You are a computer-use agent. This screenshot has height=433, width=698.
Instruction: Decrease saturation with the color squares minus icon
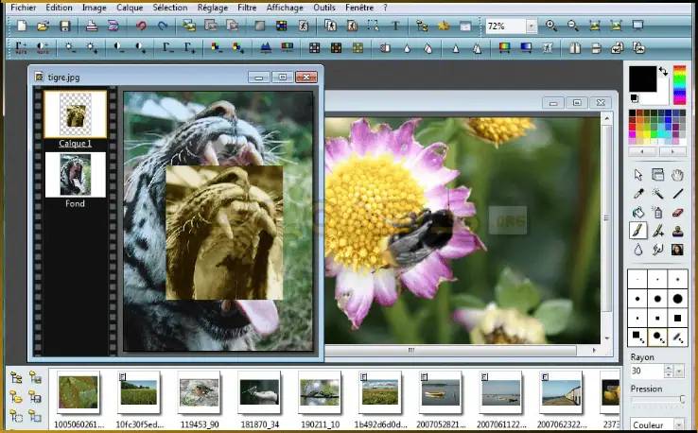pos(217,47)
